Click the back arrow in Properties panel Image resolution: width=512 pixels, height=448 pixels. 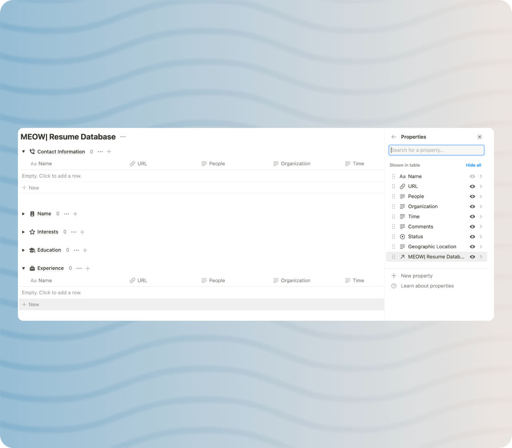[393, 137]
